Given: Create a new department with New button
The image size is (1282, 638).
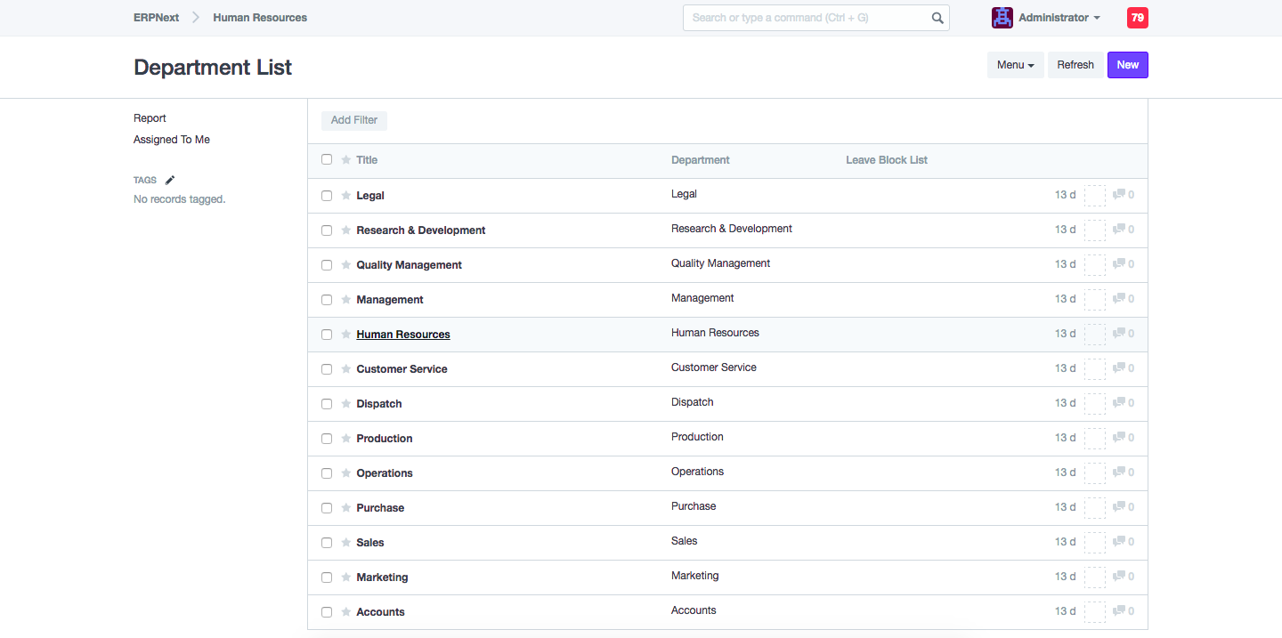Looking at the screenshot, I should coord(1127,65).
